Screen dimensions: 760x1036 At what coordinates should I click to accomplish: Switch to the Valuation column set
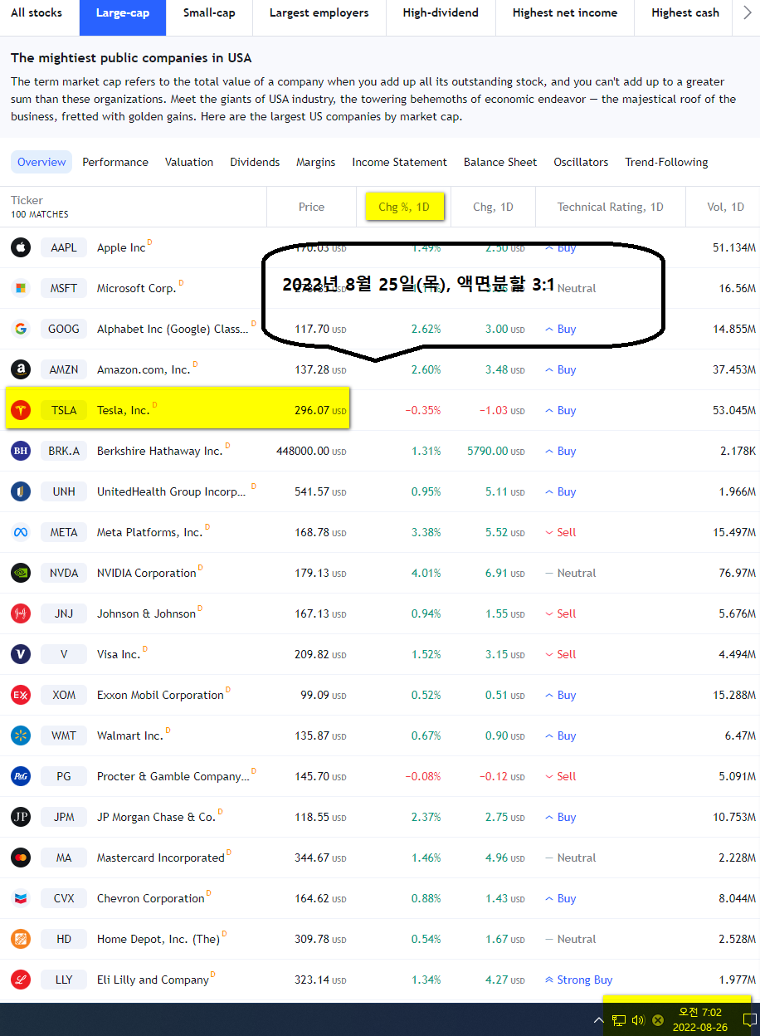[189, 162]
